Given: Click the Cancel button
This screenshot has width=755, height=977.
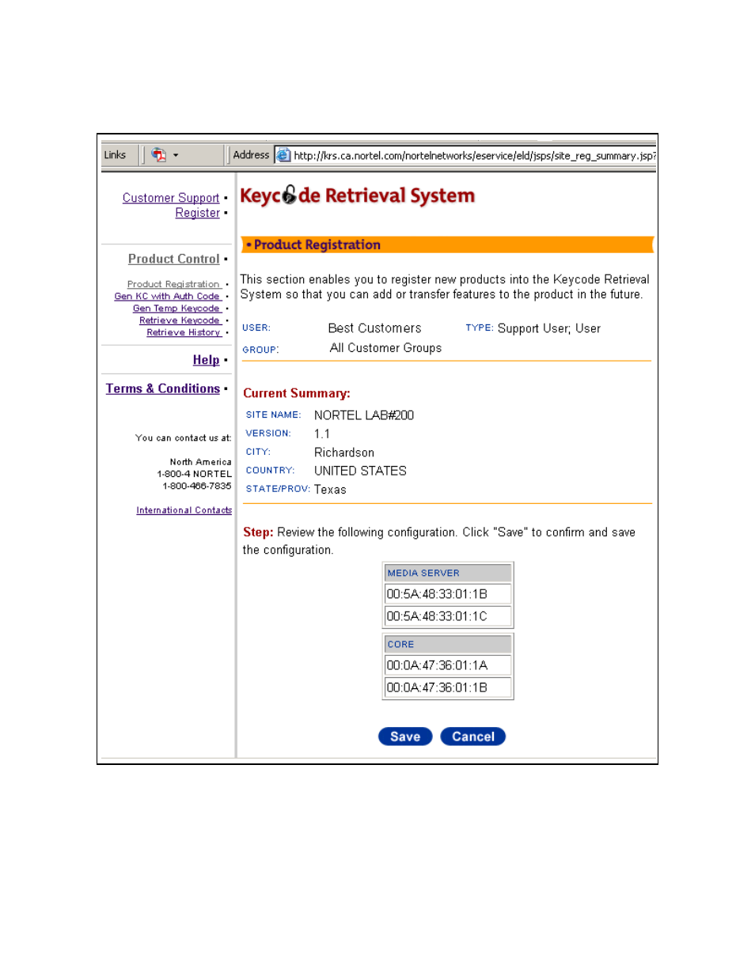Looking at the screenshot, I should pyautogui.click(x=473, y=737).
